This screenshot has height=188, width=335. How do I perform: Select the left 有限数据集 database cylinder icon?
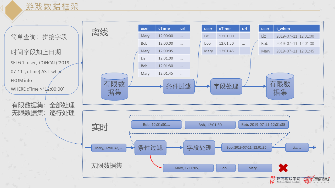click(x=114, y=86)
